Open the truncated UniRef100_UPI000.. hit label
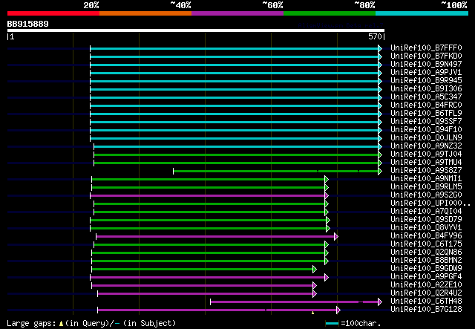Image resolution: width=475 pixels, height=329 pixels. point(430,203)
